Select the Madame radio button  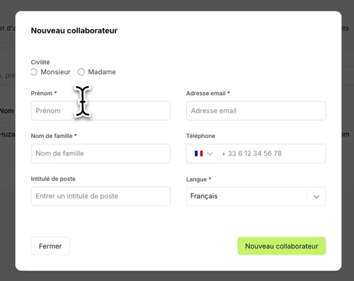81,72
